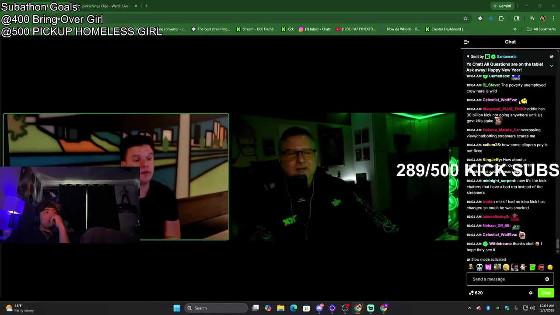Image resolution: width=560 pixels, height=315 pixels.
Task: Open the 'Blow da Whistle' bookmark
Action: [x=400, y=29]
